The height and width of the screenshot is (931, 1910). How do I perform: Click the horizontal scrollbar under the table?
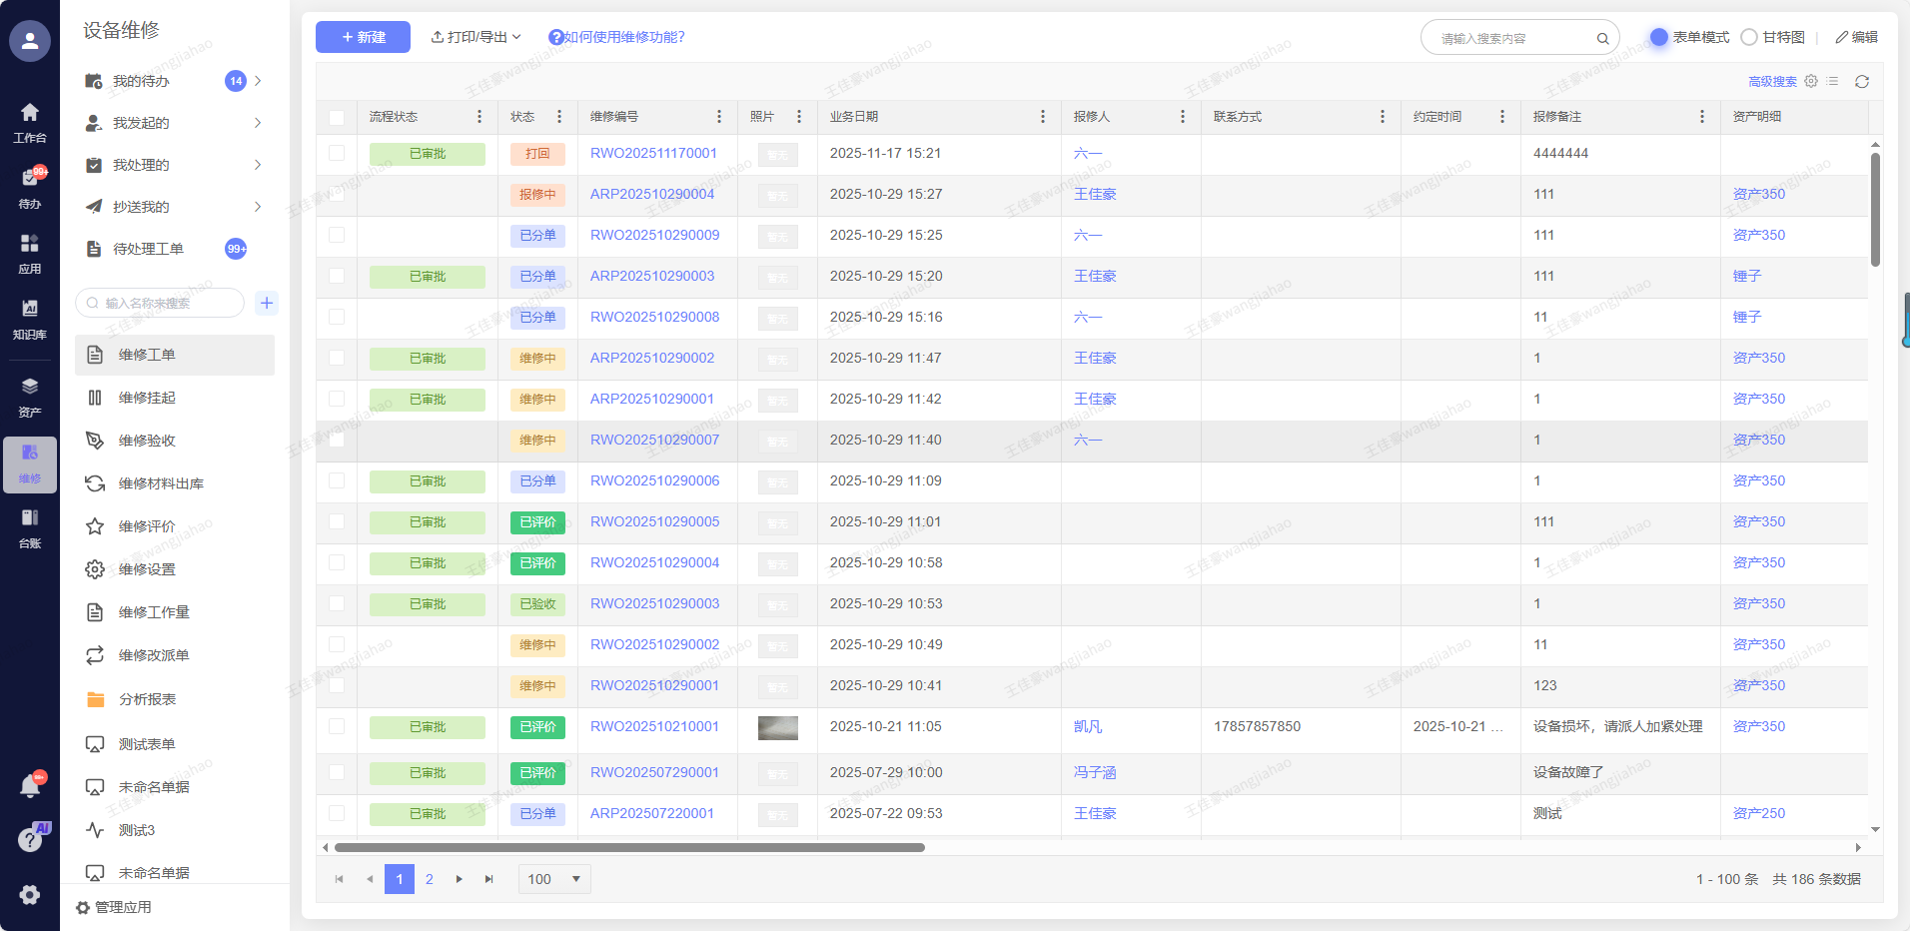point(629,848)
